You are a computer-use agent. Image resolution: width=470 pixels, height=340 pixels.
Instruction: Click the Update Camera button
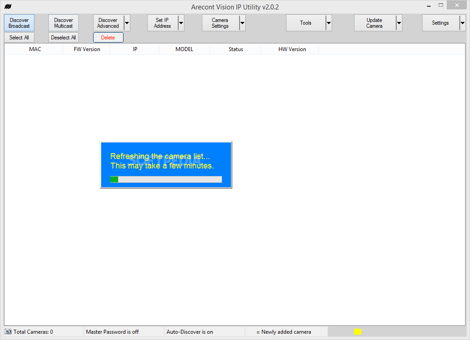(x=375, y=23)
